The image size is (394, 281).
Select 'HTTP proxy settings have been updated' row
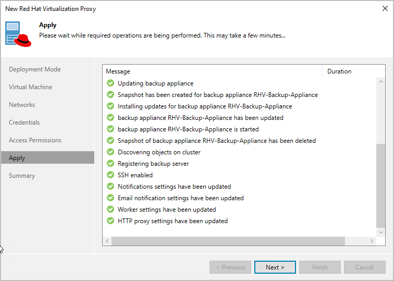[173, 221]
